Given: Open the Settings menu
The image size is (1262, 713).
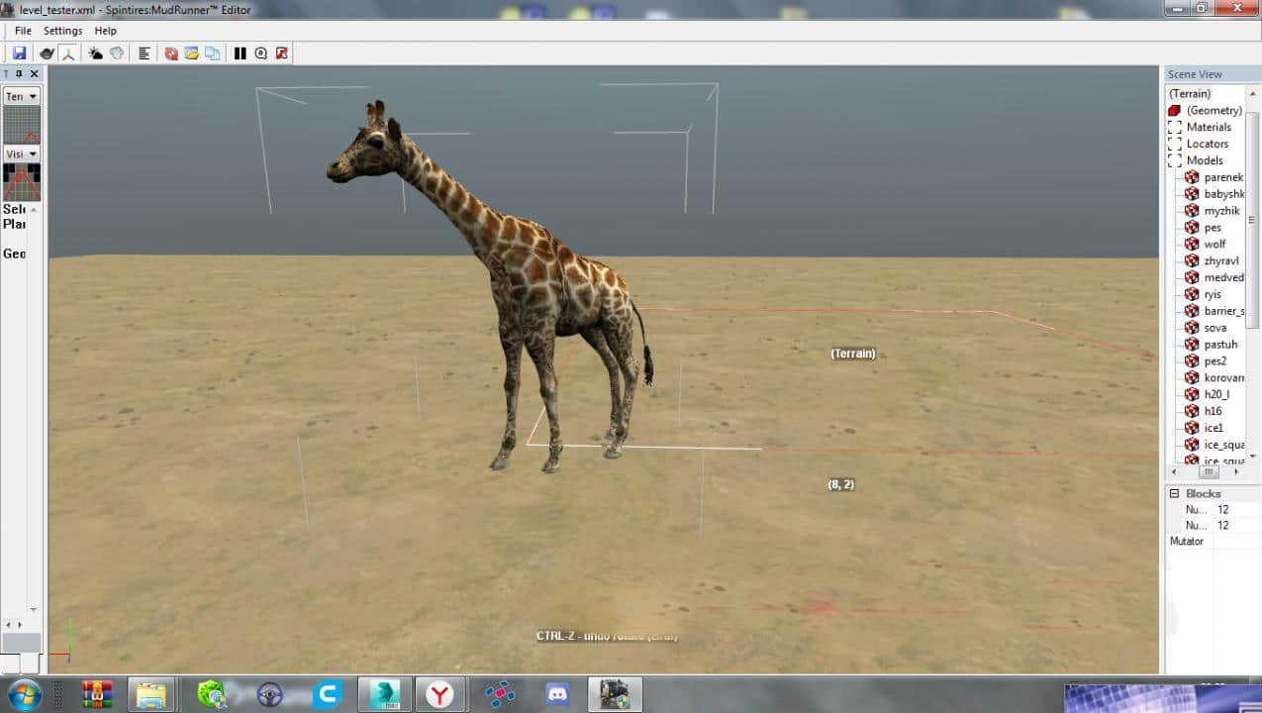Looking at the screenshot, I should (x=62, y=31).
